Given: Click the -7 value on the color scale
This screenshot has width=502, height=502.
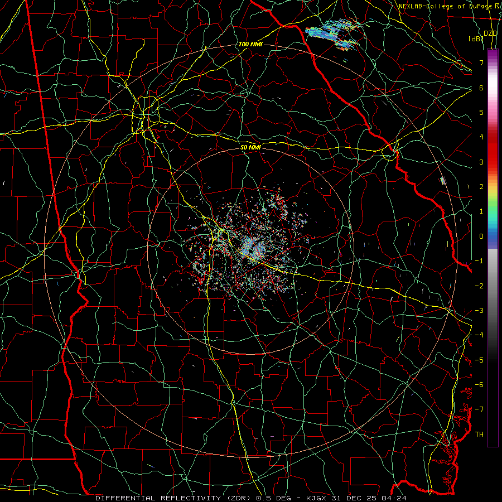Looking at the screenshot, I should (x=479, y=409).
